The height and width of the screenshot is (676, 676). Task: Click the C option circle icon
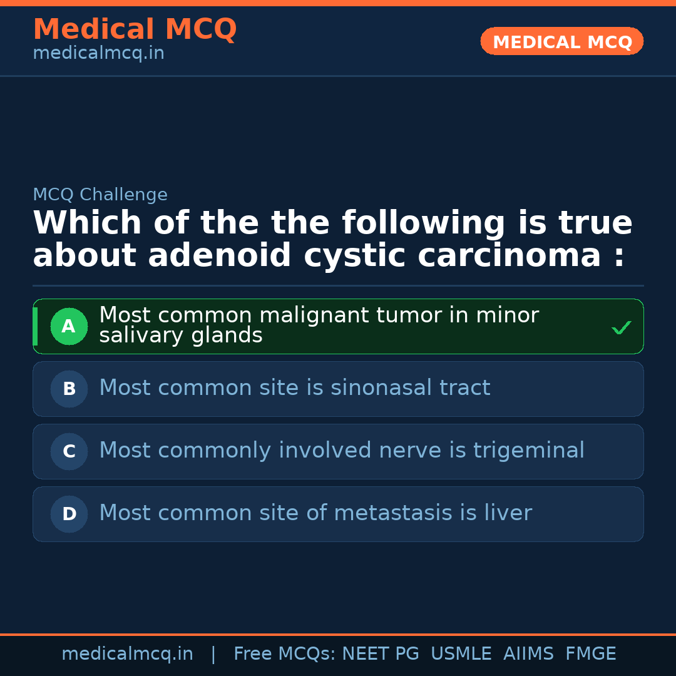pos(69,451)
